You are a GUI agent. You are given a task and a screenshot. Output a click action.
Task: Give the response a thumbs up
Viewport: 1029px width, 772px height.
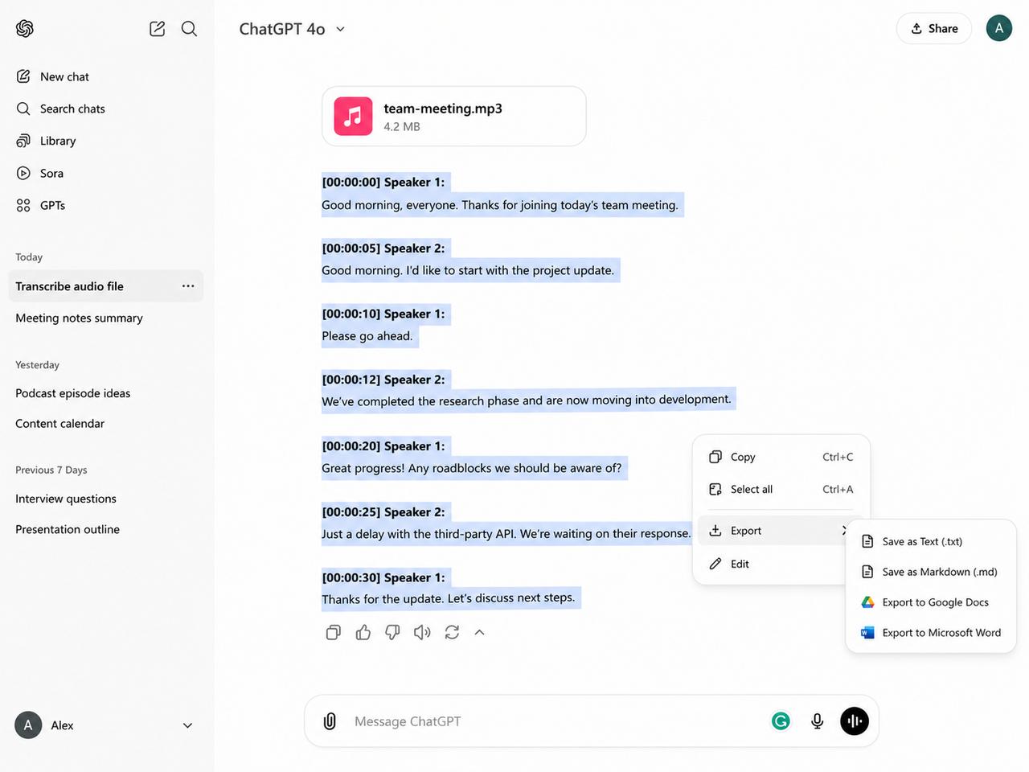tap(363, 633)
